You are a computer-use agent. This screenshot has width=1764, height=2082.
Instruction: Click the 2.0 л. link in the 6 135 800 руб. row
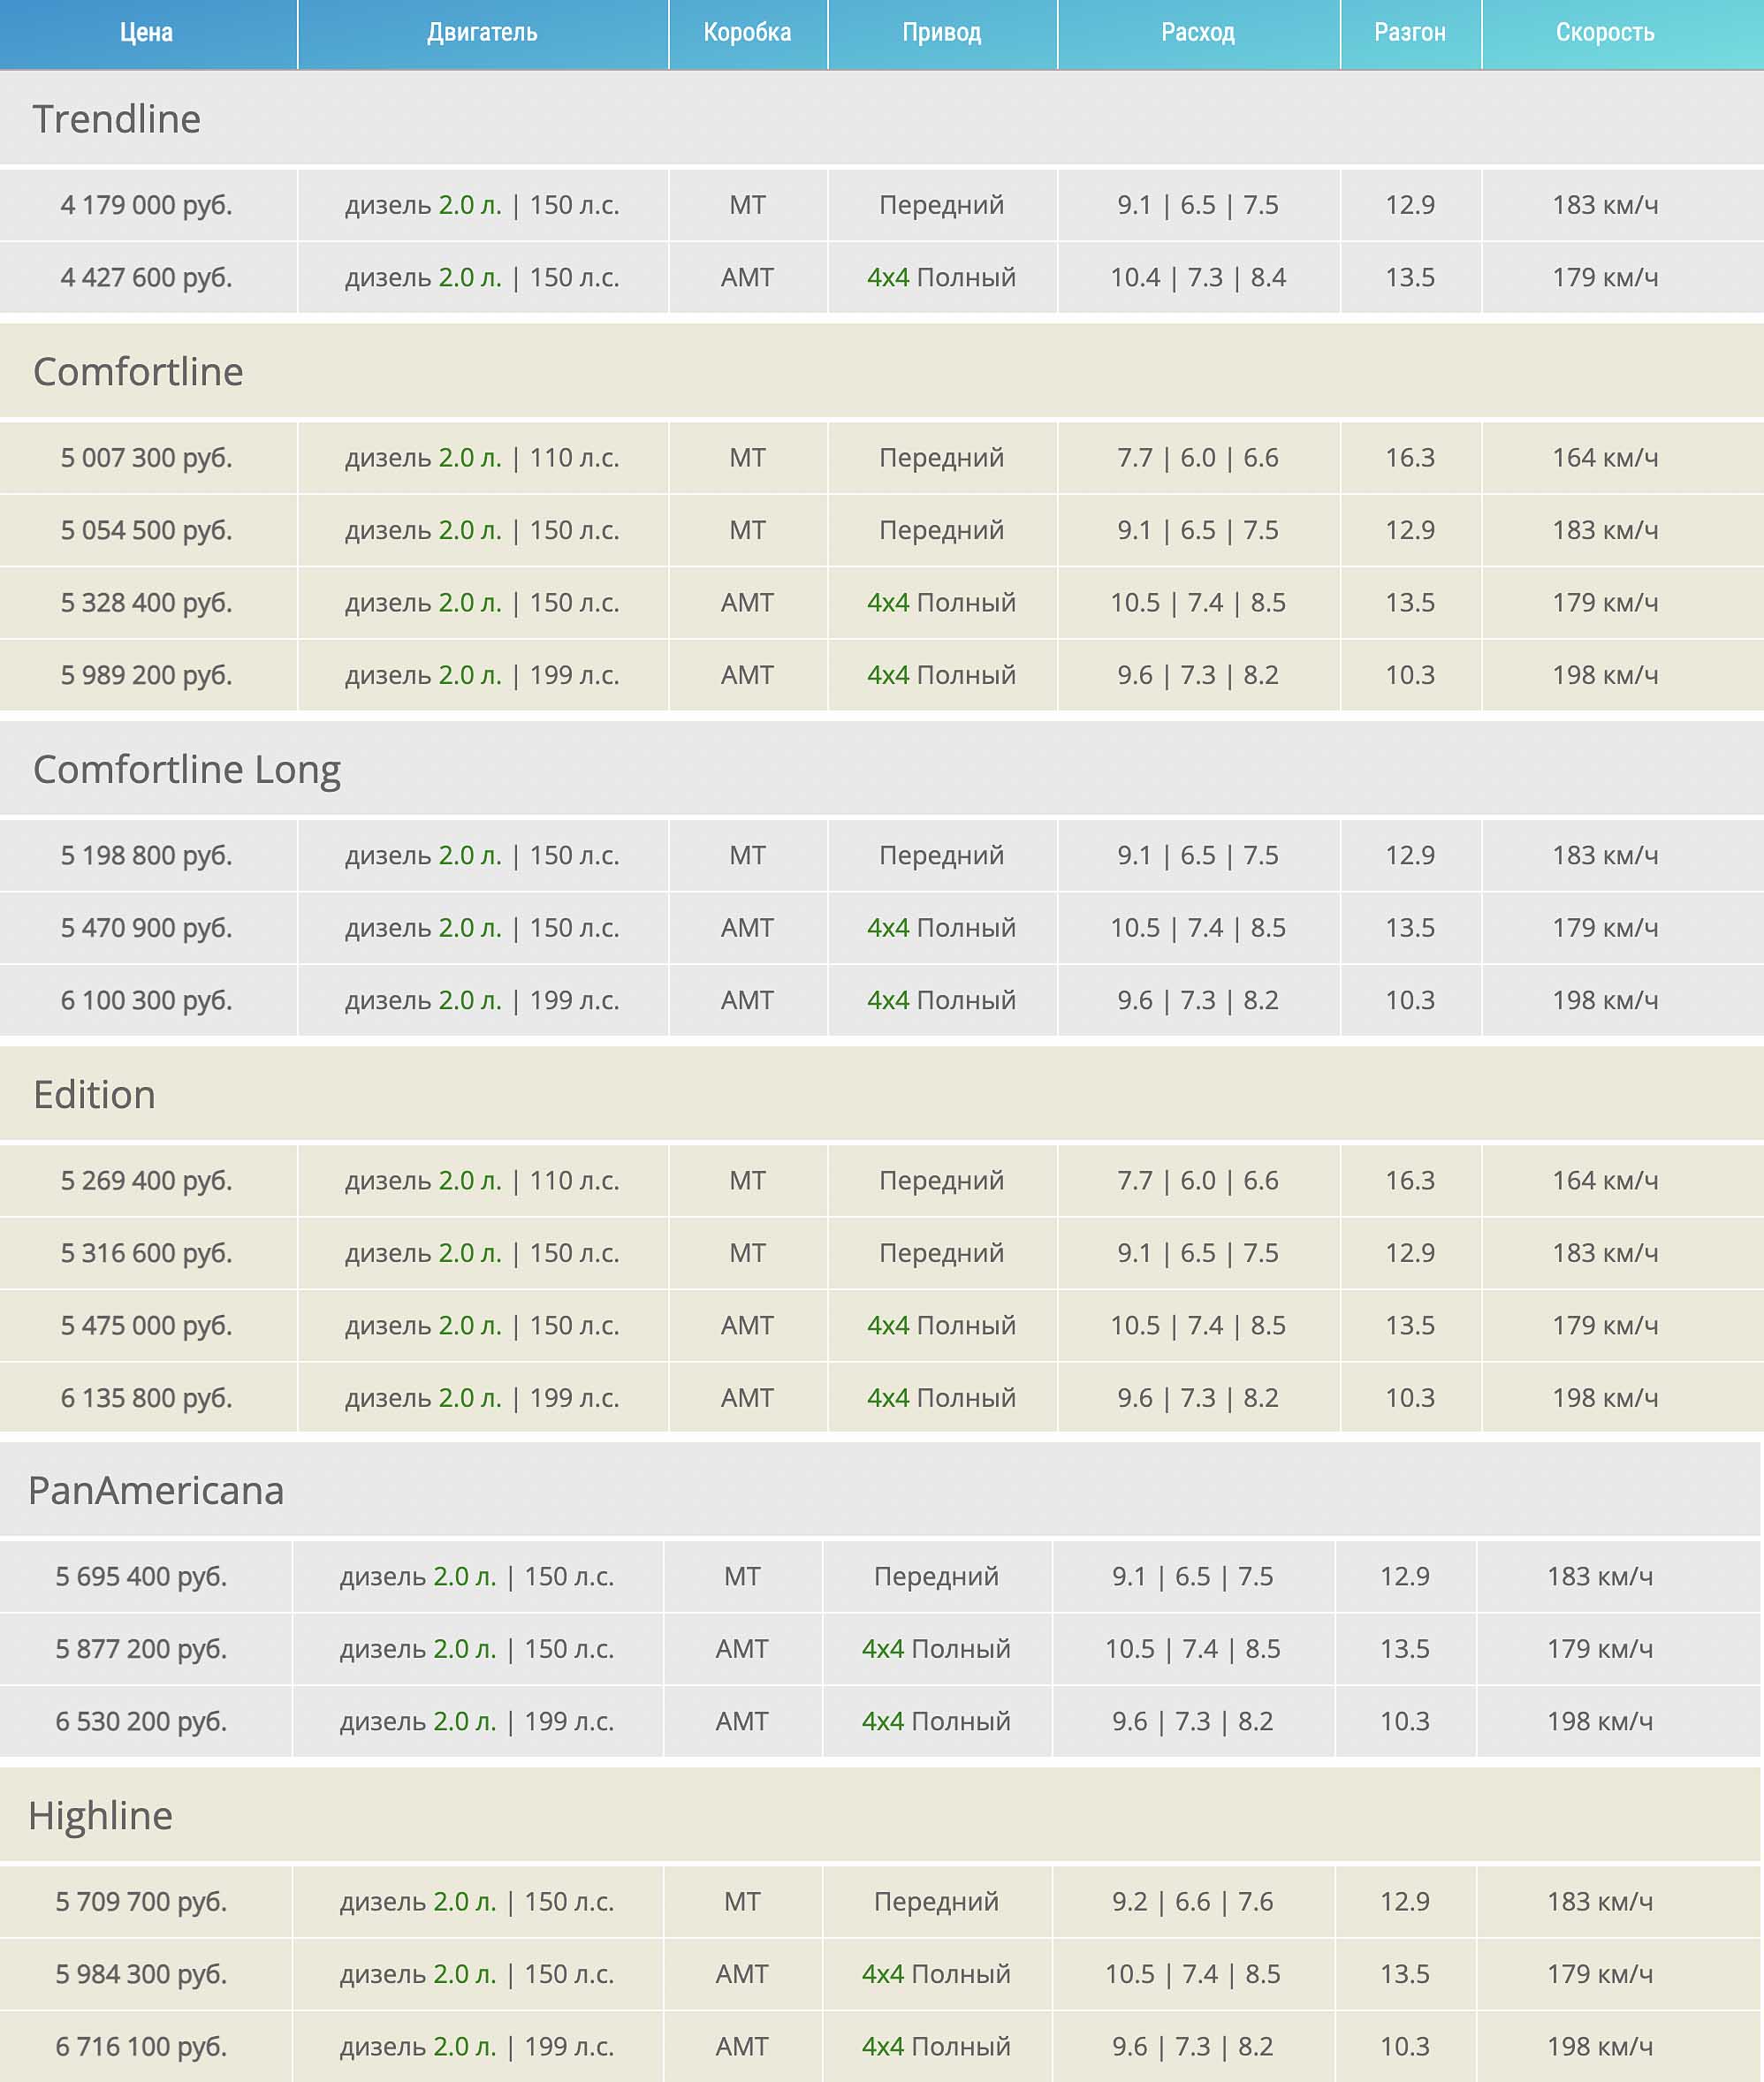pos(469,1398)
